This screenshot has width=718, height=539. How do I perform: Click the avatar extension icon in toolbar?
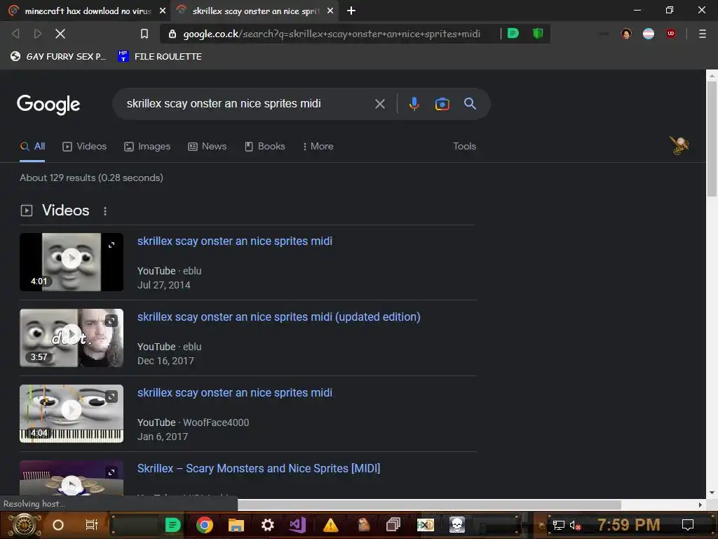(626, 34)
